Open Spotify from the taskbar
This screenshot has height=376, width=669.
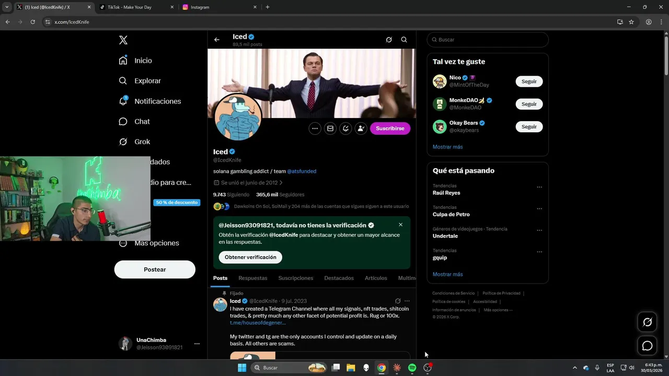412,368
